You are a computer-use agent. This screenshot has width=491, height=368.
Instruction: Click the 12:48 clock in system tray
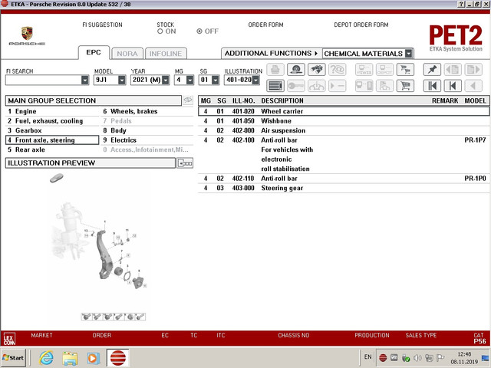pos(464,354)
